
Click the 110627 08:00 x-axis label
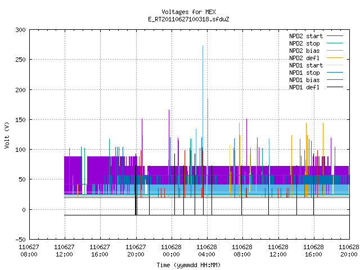click(x=29, y=251)
